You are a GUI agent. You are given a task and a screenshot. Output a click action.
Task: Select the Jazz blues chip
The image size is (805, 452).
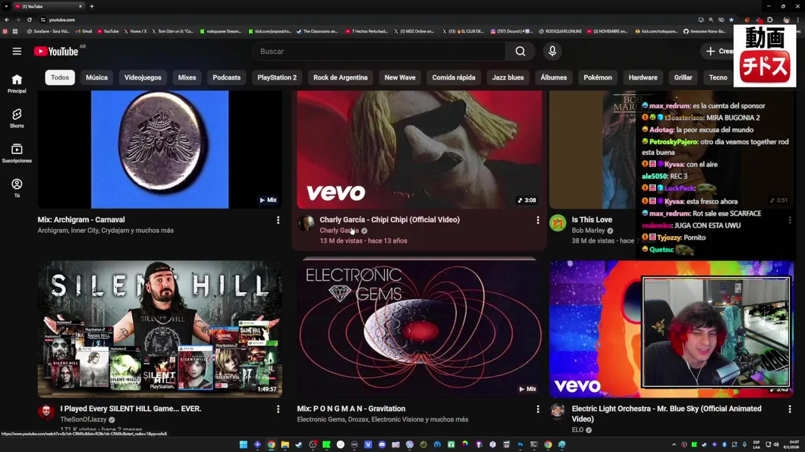(x=508, y=77)
